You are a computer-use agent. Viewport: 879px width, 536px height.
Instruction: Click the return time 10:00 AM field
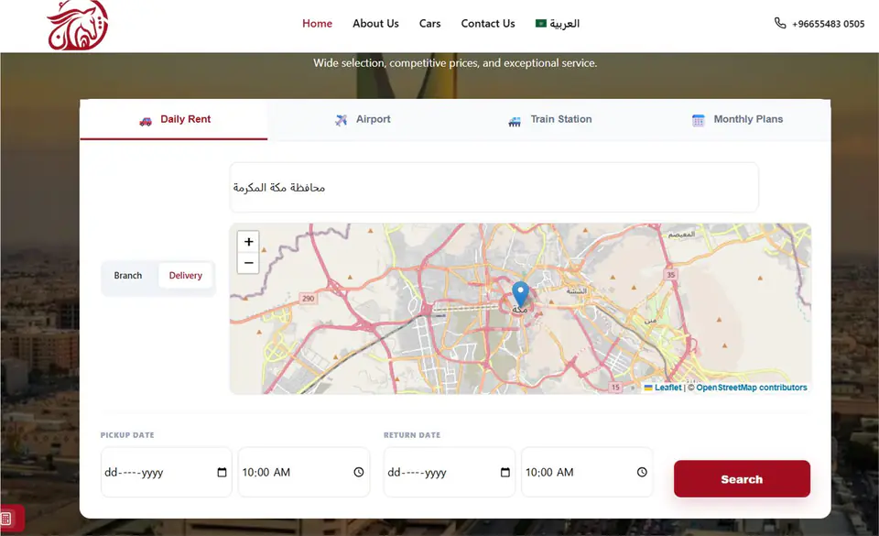[587, 472]
